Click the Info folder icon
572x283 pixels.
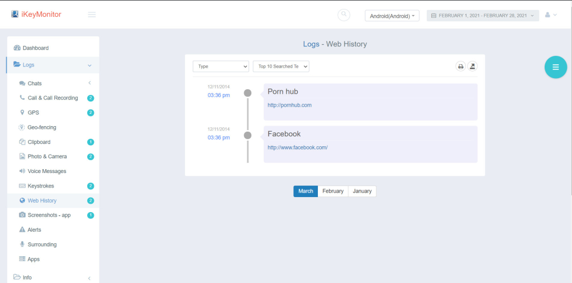17,277
